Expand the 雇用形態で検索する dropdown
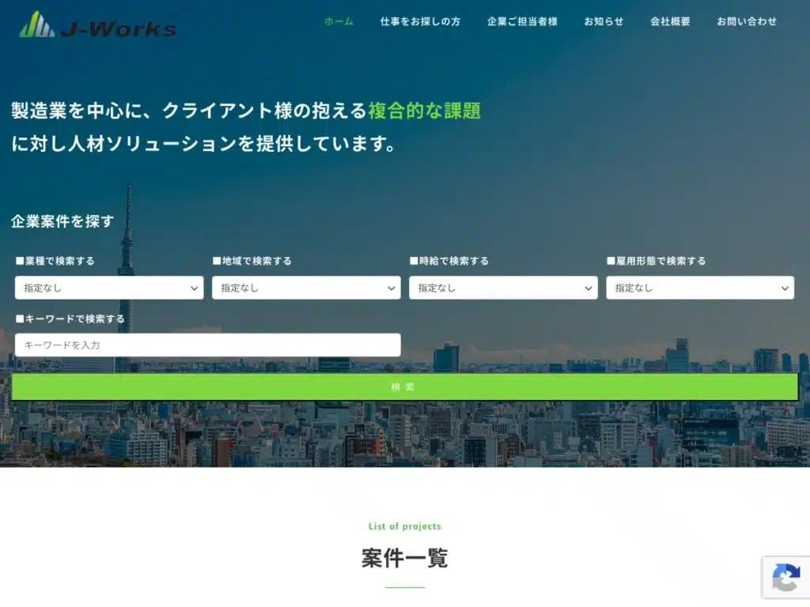810x607 pixels. (x=700, y=288)
